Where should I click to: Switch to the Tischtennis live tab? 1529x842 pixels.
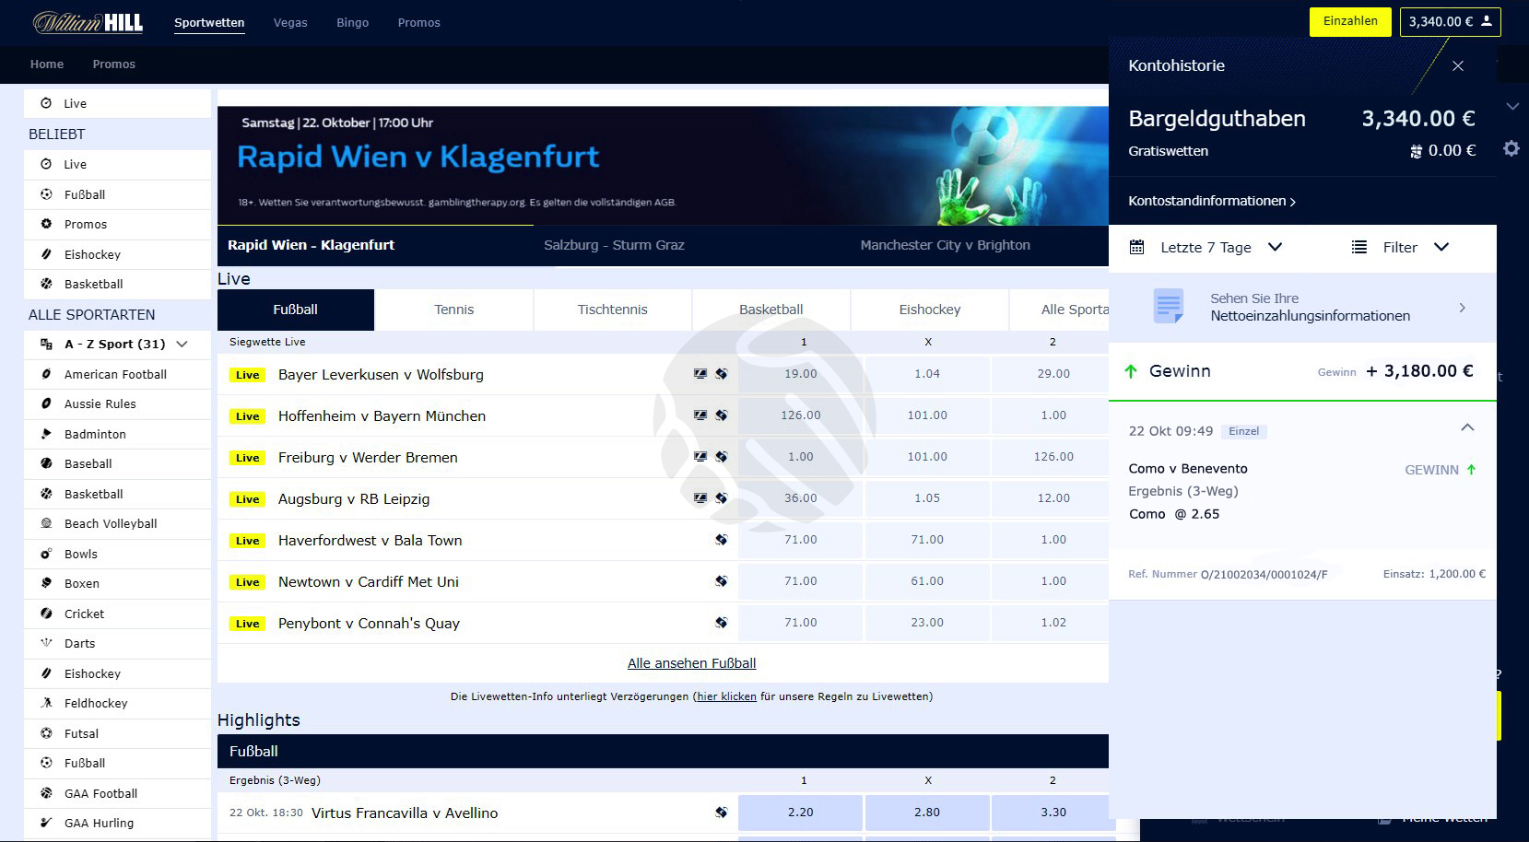click(613, 310)
